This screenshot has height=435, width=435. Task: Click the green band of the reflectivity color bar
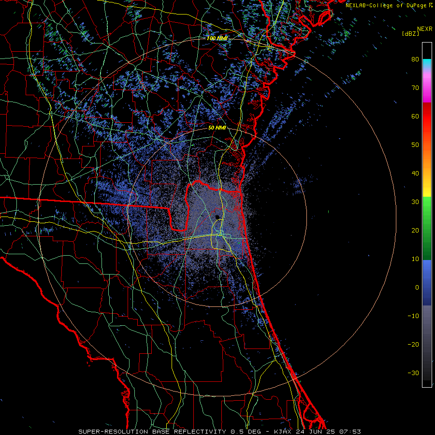427,228
